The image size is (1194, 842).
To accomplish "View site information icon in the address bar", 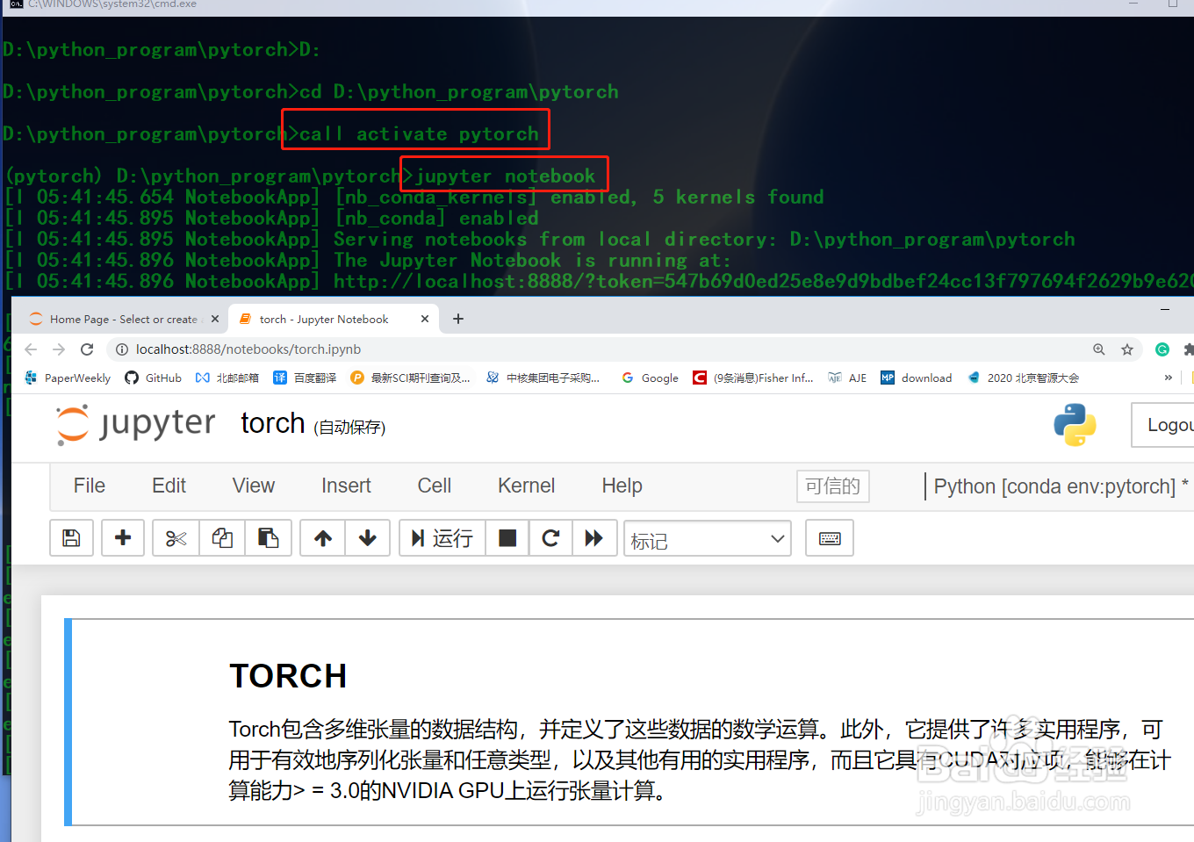I will 122,349.
